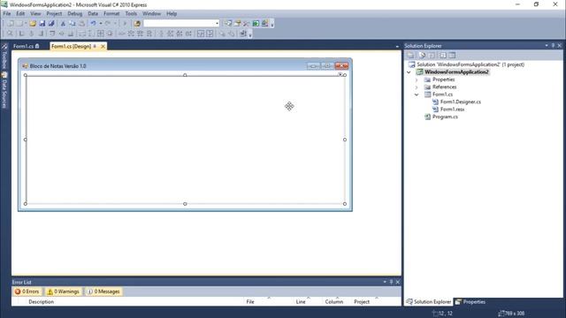Open the Toolbox icon in the standard toolbar
Image resolution: width=566 pixels, height=318 pixels.
point(246,24)
